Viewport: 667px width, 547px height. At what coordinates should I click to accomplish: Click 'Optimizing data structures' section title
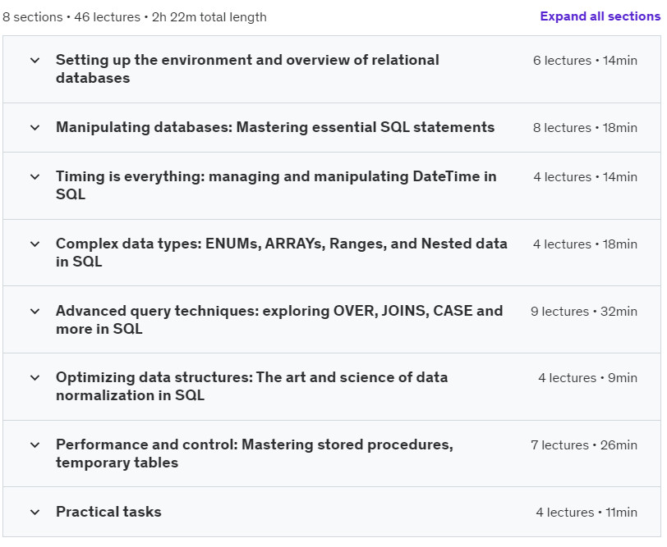pyautogui.click(x=251, y=386)
